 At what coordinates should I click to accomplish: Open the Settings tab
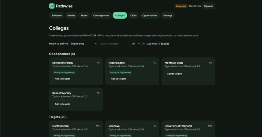click(168, 15)
